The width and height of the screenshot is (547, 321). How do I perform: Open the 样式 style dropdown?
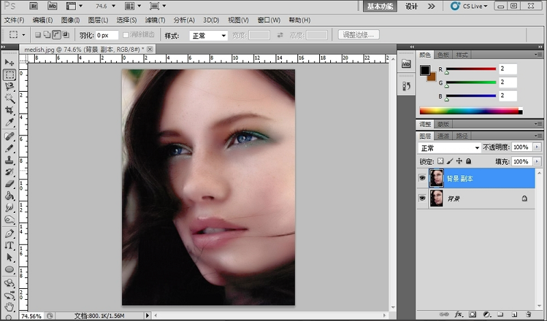[x=209, y=35]
